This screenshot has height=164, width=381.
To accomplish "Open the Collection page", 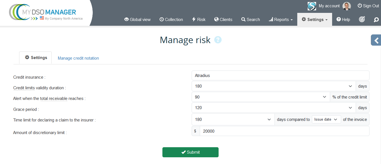I will click(171, 20).
